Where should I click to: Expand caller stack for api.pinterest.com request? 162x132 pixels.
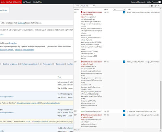pos(124,115)
